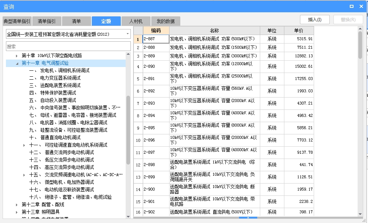Switch to the 典型清单指引 tab
This screenshot has width=368, height=223.
point(17,21)
